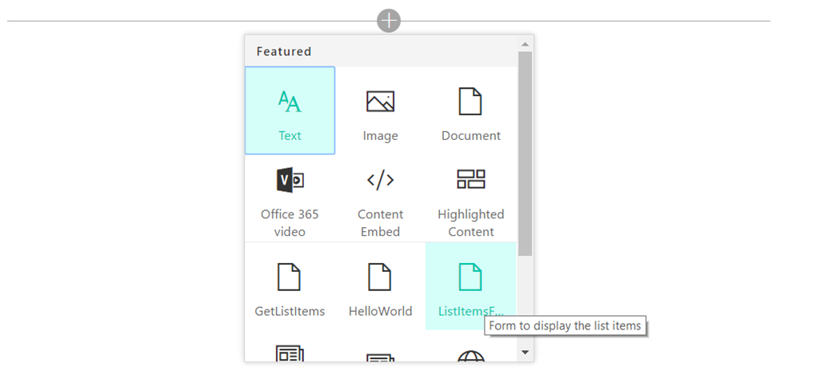Click the partially visible globe icon
This screenshot has height=387, width=819.
[x=470, y=356]
